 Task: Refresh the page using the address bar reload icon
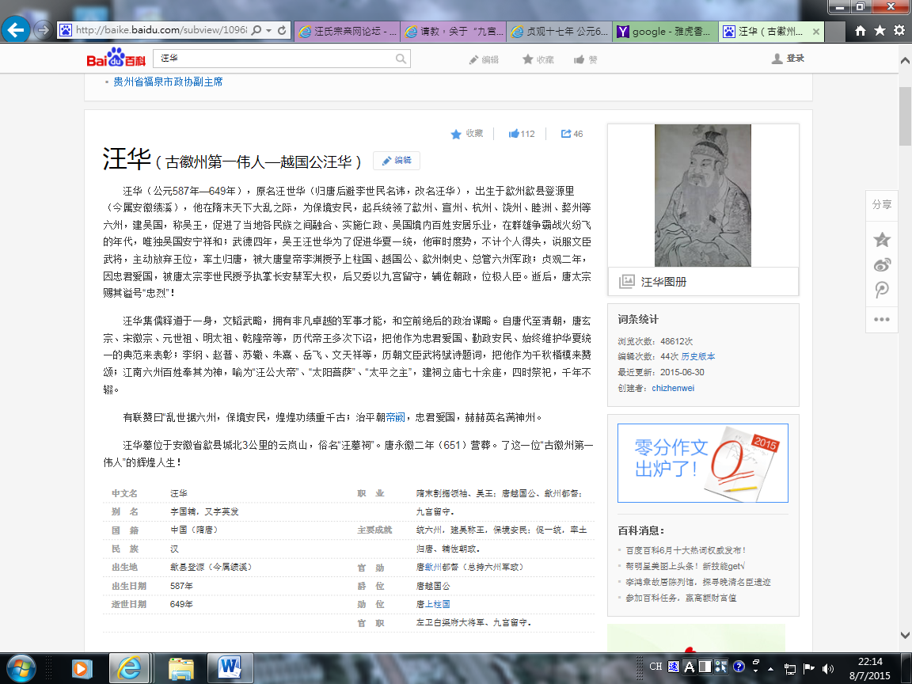[283, 31]
